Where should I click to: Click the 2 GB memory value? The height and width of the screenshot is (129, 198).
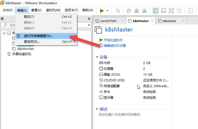147,63
